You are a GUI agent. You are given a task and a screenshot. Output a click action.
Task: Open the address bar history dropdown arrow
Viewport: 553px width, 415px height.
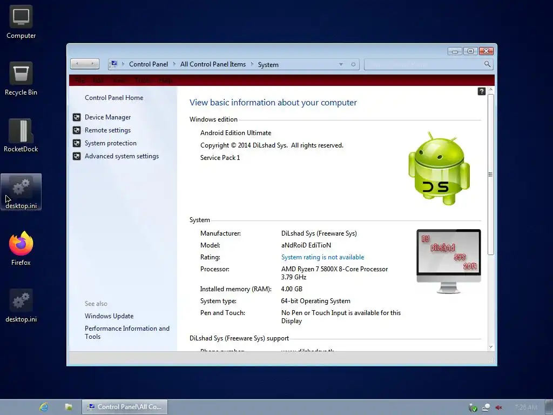point(341,65)
